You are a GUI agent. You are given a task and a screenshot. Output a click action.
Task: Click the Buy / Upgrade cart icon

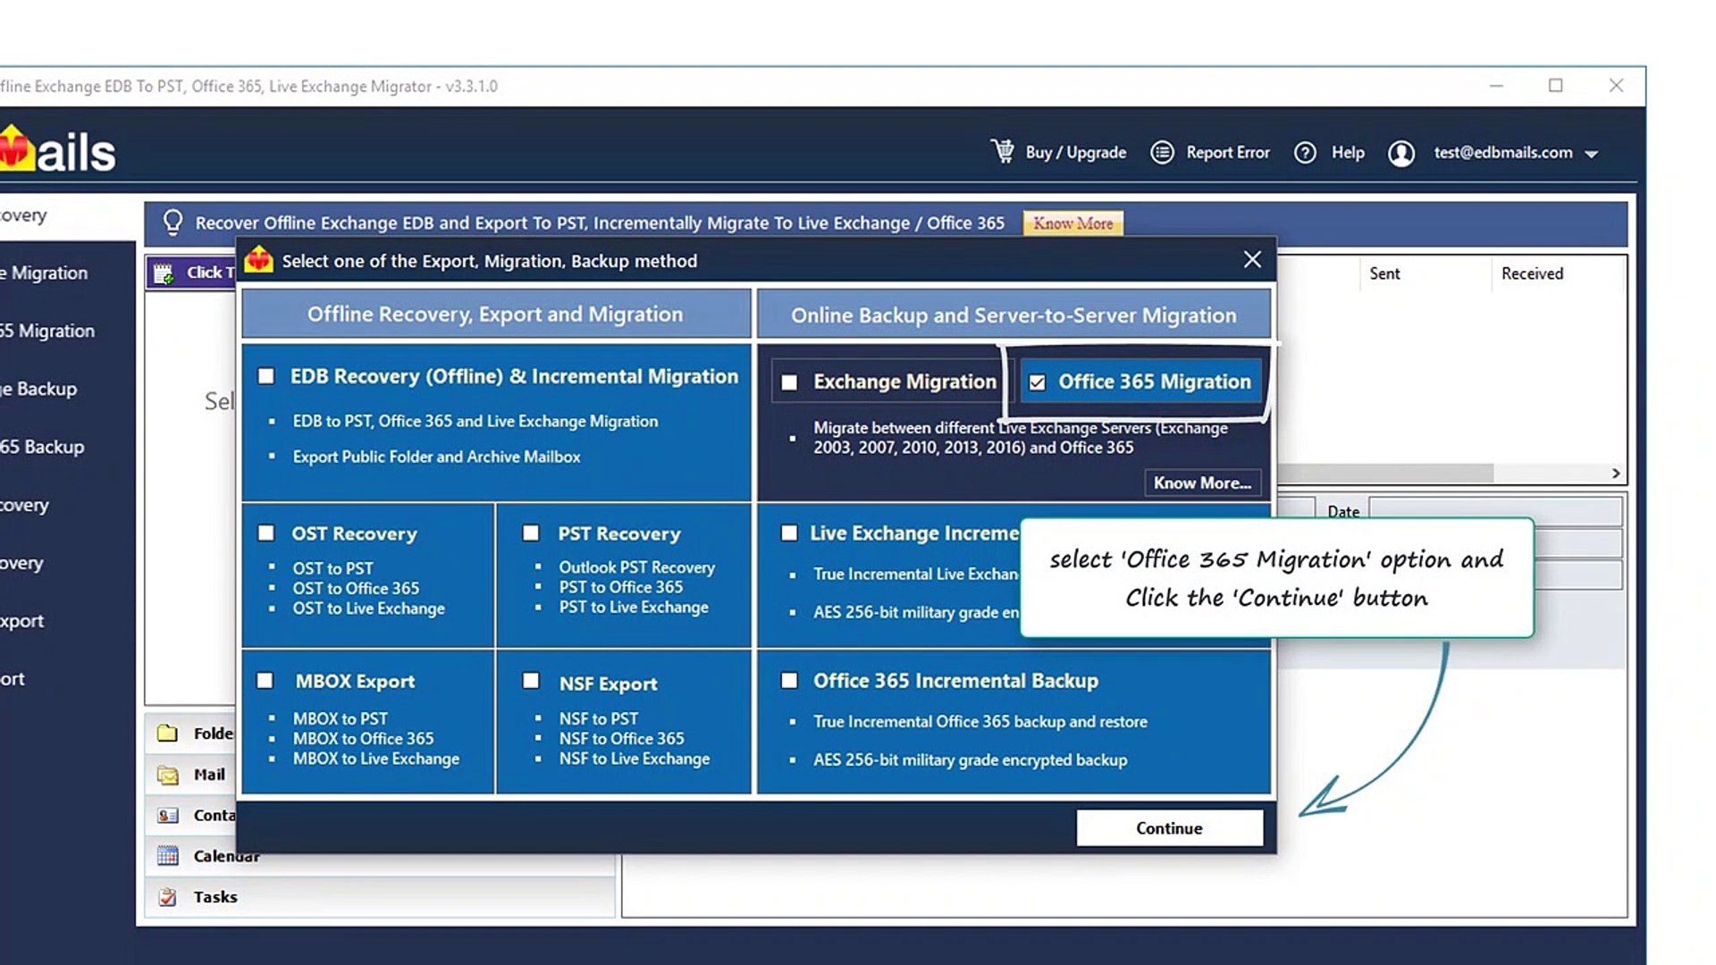(x=1003, y=151)
